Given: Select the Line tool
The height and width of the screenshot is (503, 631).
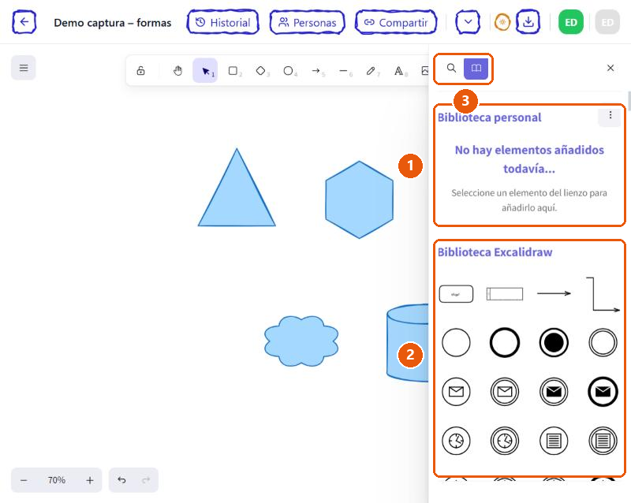Looking at the screenshot, I should point(344,71).
